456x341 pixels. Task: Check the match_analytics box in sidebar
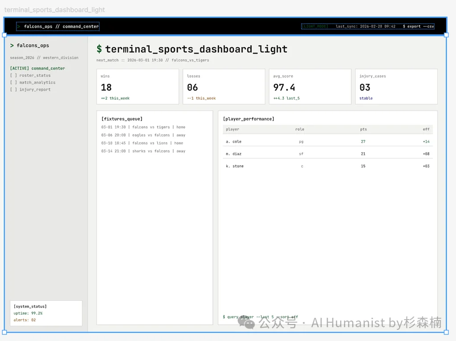click(13, 82)
